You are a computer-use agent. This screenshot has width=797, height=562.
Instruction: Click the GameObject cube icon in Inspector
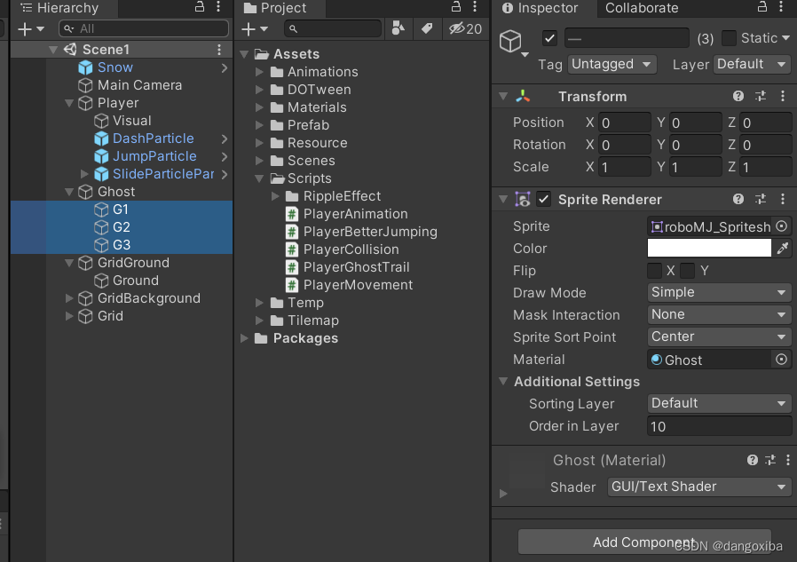(511, 41)
